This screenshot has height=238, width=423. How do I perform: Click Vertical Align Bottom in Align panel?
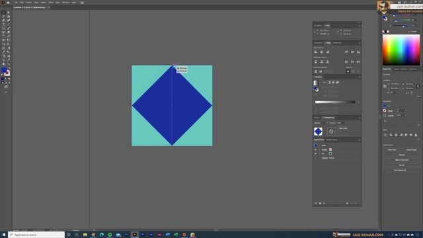pos(358,52)
